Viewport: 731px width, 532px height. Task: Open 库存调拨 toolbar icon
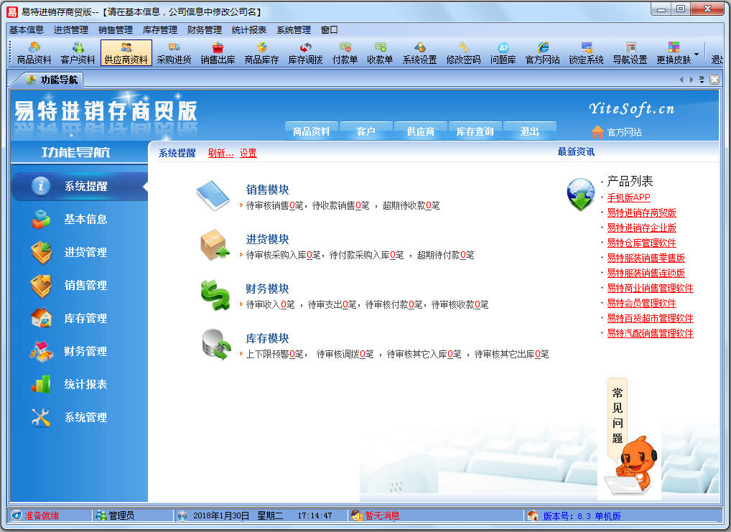pyautogui.click(x=305, y=52)
